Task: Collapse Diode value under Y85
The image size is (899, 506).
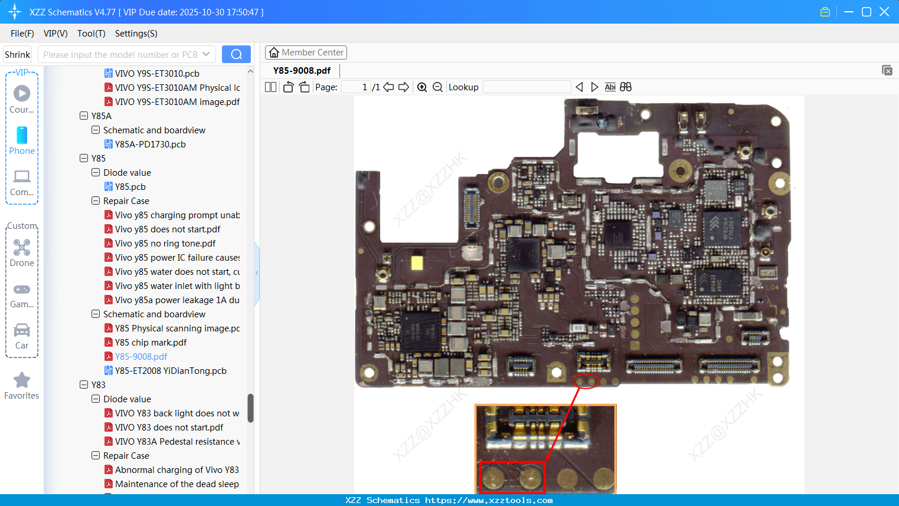Action: click(96, 172)
